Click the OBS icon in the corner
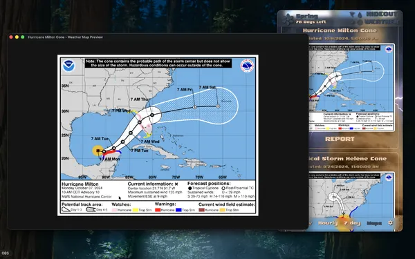 [5, 253]
